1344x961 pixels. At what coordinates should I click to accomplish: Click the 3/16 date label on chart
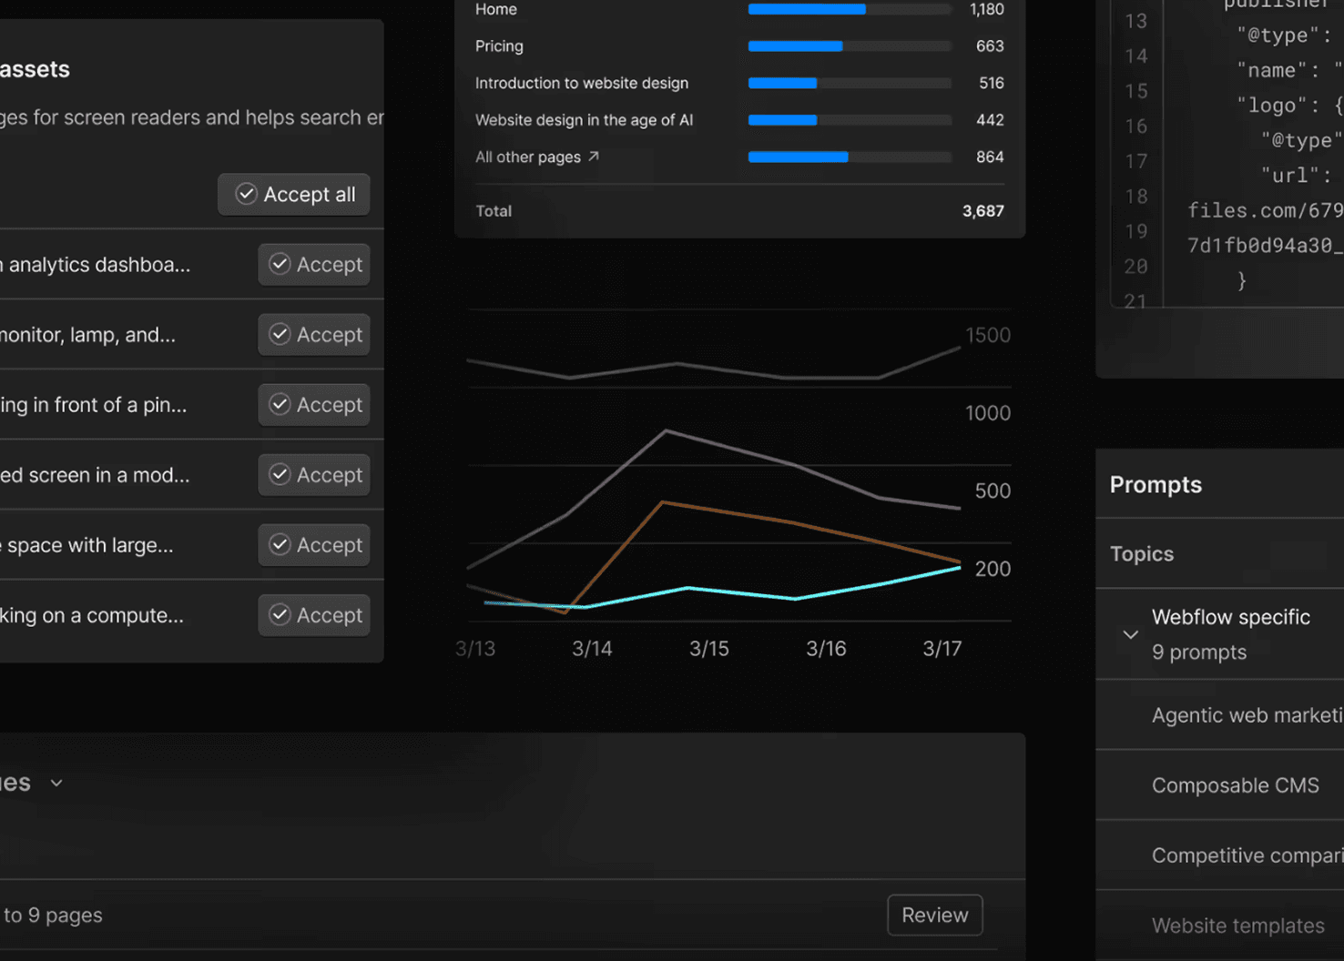pos(826,649)
